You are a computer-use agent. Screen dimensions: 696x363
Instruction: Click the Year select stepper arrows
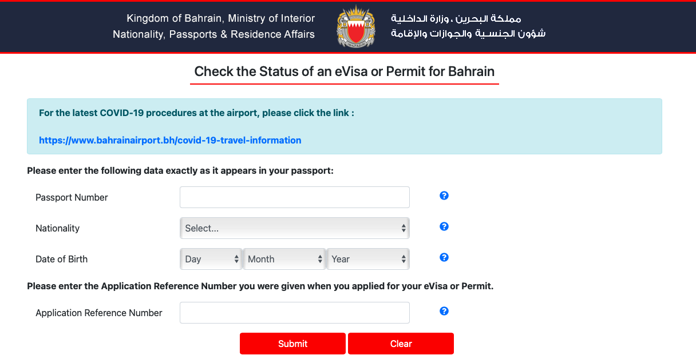click(x=405, y=258)
